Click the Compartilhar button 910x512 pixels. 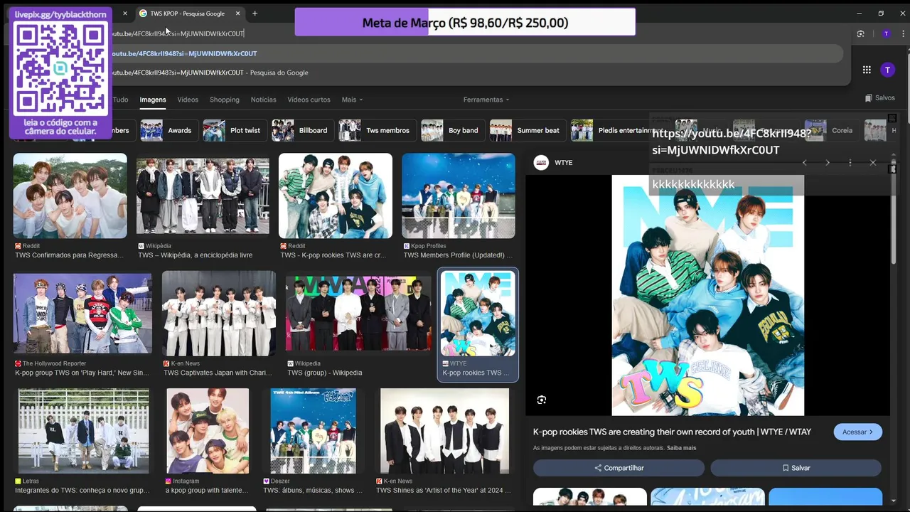[x=619, y=468]
